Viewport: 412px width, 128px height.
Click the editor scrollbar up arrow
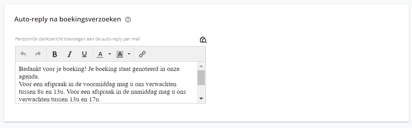(201, 66)
